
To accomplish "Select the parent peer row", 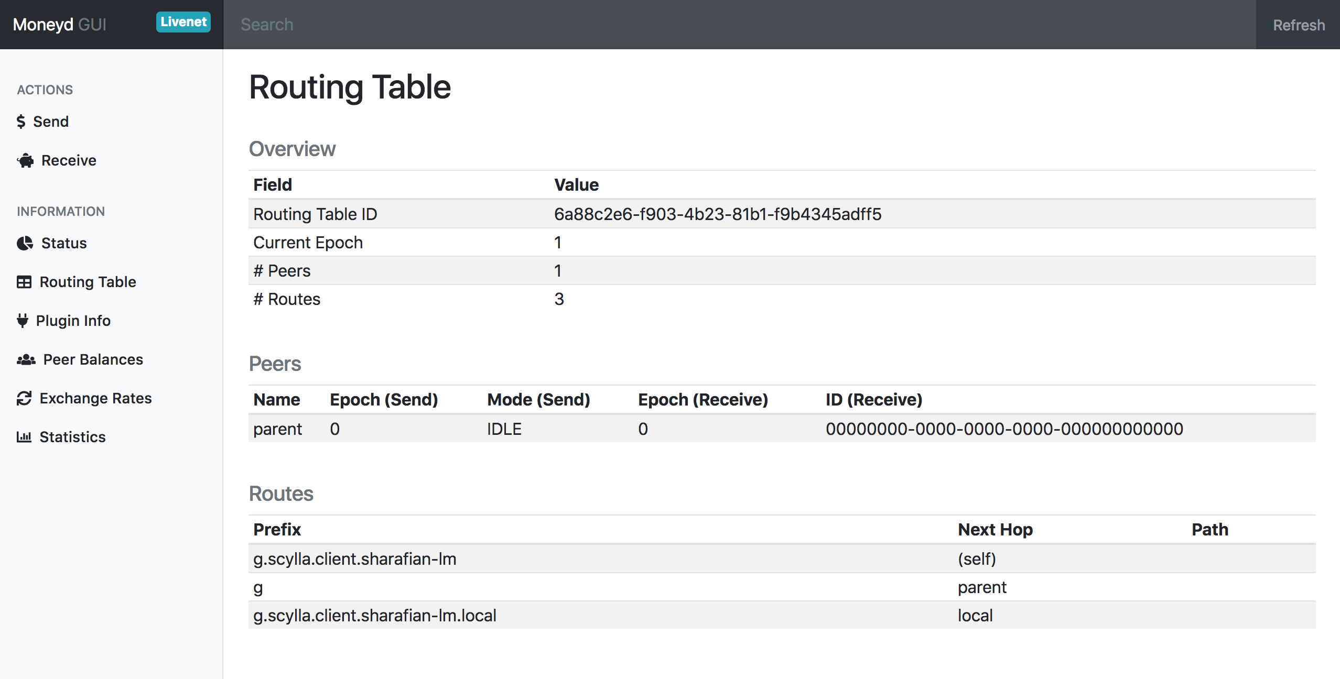I will (x=781, y=429).
